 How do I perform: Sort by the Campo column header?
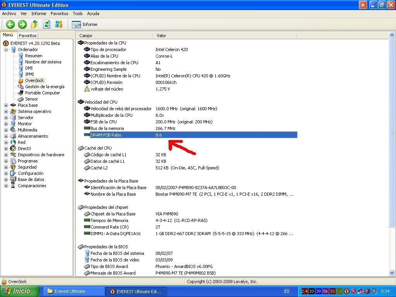[x=114, y=36]
